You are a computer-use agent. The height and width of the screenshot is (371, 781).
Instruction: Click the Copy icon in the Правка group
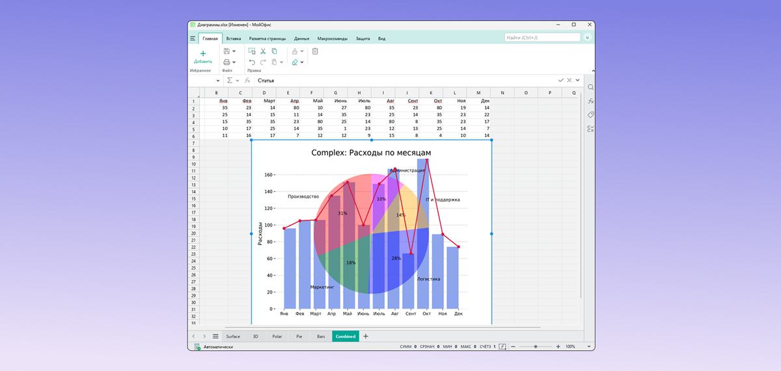coord(275,51)
